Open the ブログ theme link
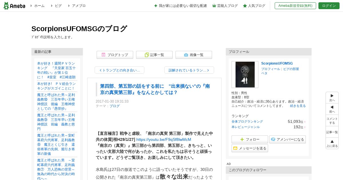Image resolution: width=343 pixels, height=180 pixels. (115, 106)
